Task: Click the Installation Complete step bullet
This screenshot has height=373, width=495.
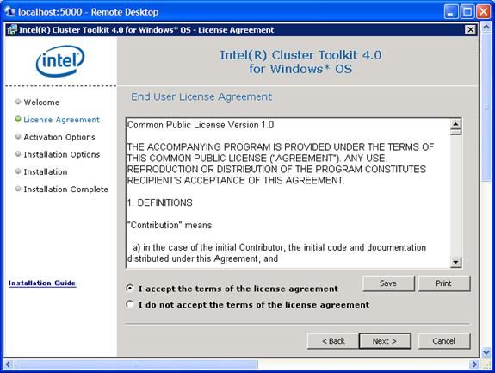Action: pyautogui.click(x=18, y=189)
